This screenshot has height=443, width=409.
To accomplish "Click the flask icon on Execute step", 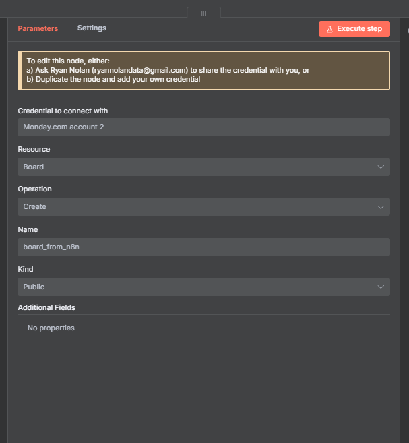I will click(329, 29).
